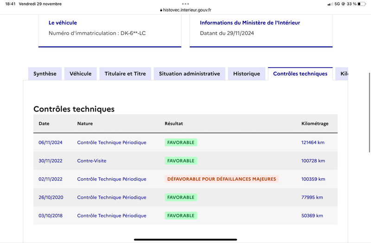Viewport: 371px width, 243px height.
Task: Select the Contrôles techniques tab
Action: tap(300, 74)
